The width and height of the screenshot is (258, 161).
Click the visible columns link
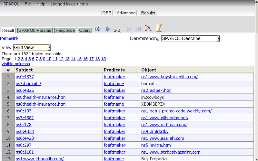coord(16,64)
